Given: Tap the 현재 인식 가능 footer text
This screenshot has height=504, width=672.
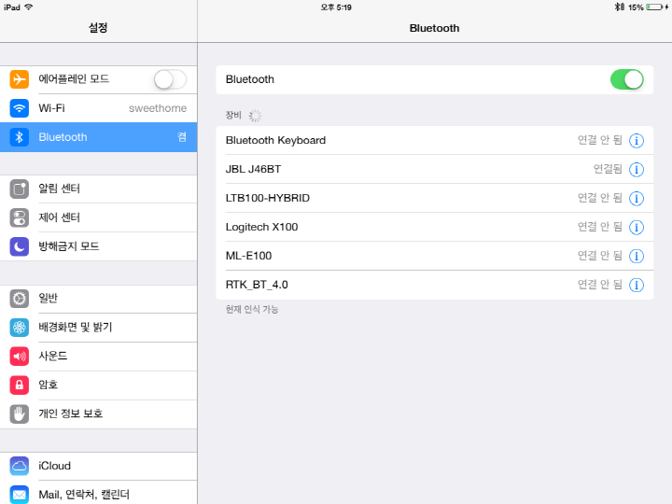Looking at the screenshot, I should pos(252,310).
